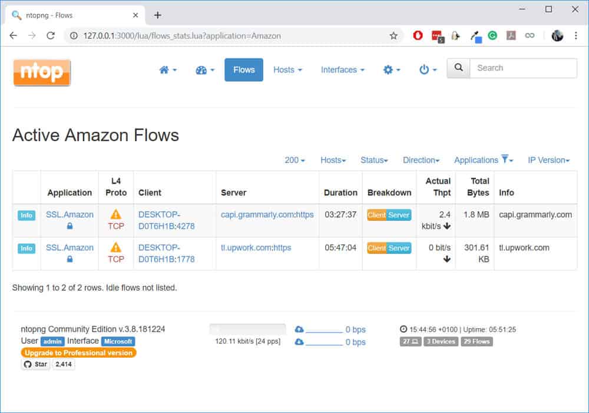
Task: Open the Settings gear menu
Action: (392, 70)
